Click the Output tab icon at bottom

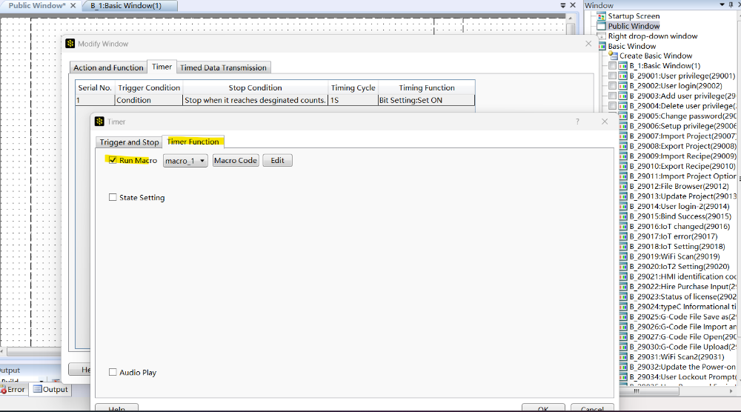tap(37, 389)
